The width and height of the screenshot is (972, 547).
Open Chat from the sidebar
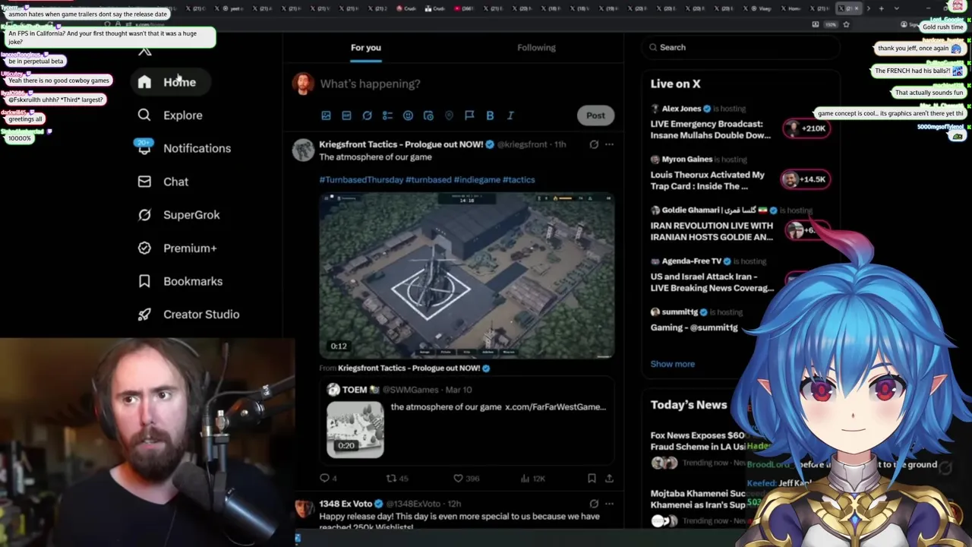(x=163, y=182)
